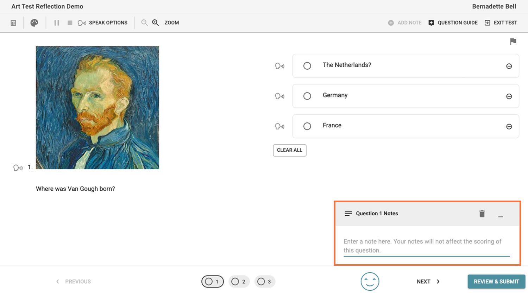
Task: Eliminate Germany answer choice
Action: tap(509, 96)
